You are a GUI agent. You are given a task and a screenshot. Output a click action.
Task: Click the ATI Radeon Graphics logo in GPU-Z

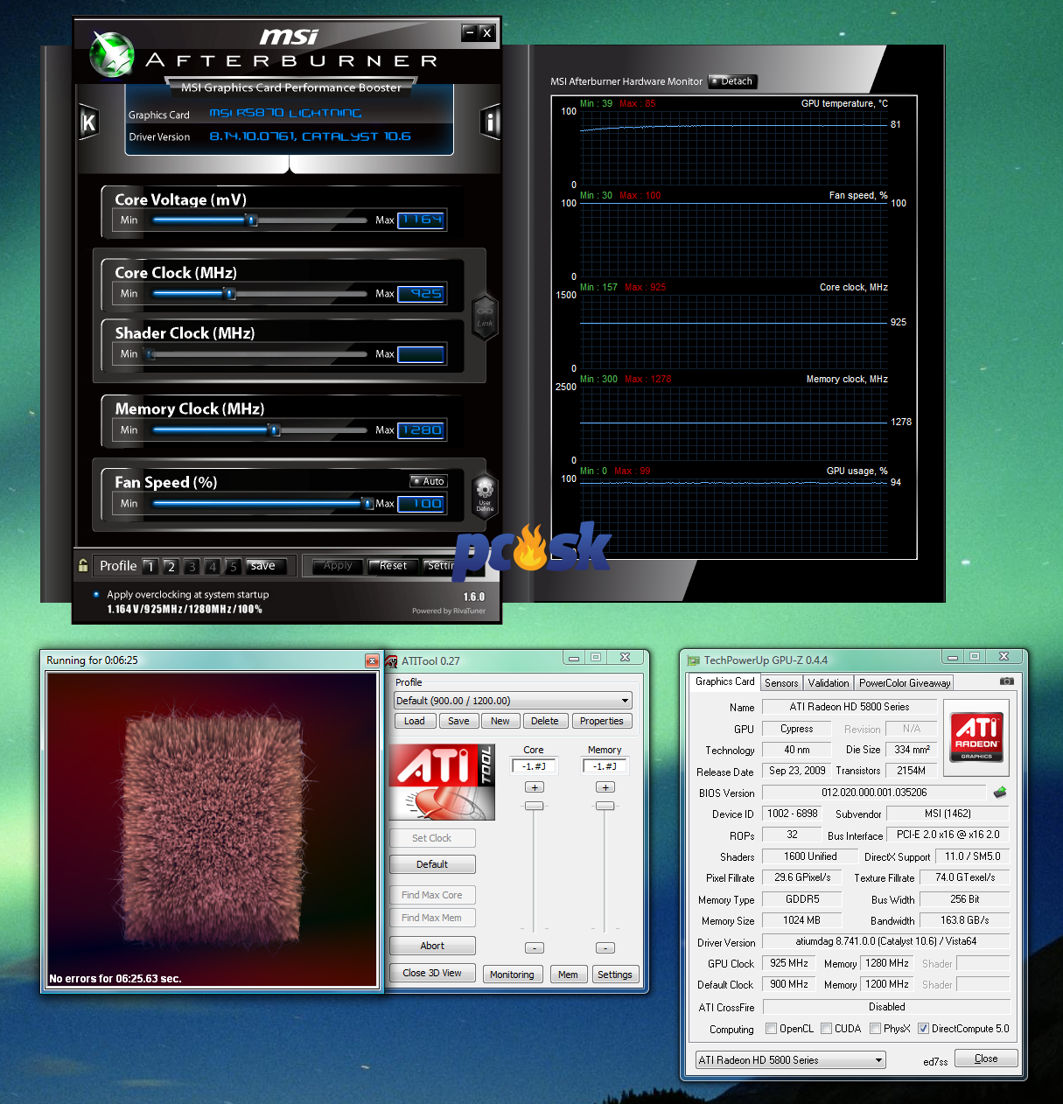pyautogui.click(x=976, y=737)
